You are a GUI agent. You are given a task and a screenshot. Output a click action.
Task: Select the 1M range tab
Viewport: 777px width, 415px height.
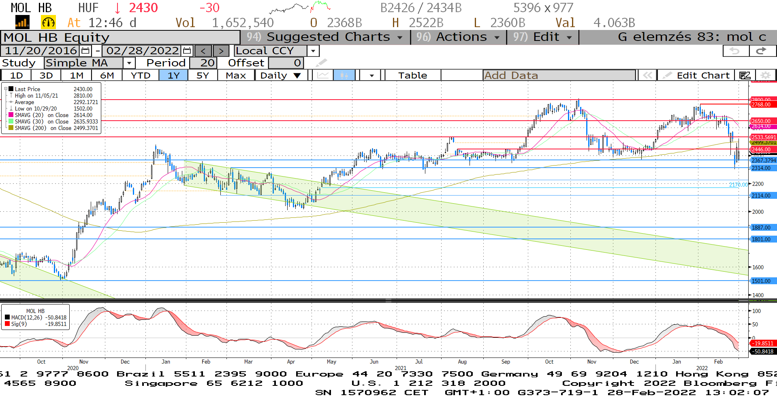pos(77,75)
